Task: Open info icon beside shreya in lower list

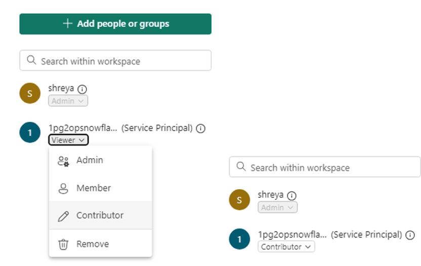Action: [x=291, y=196]
